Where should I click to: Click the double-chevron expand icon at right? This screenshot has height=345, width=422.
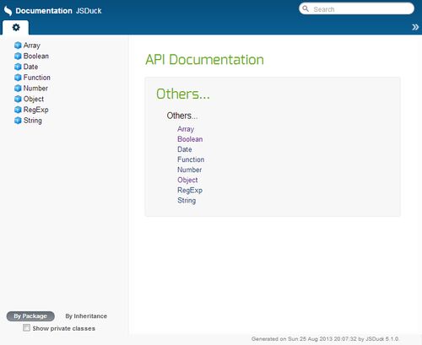(415, 27)
